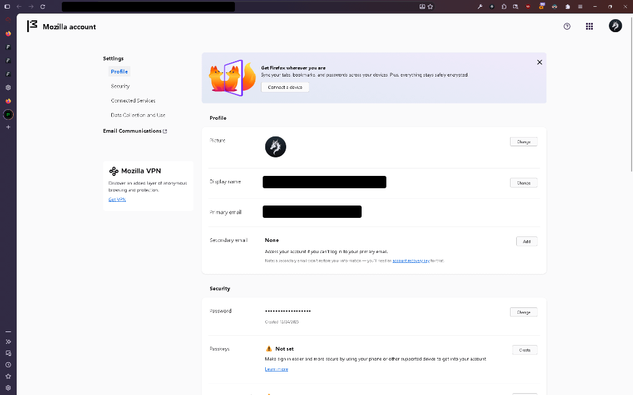
Task: Go to Security settings section
Action: click(x=121, y=86)
